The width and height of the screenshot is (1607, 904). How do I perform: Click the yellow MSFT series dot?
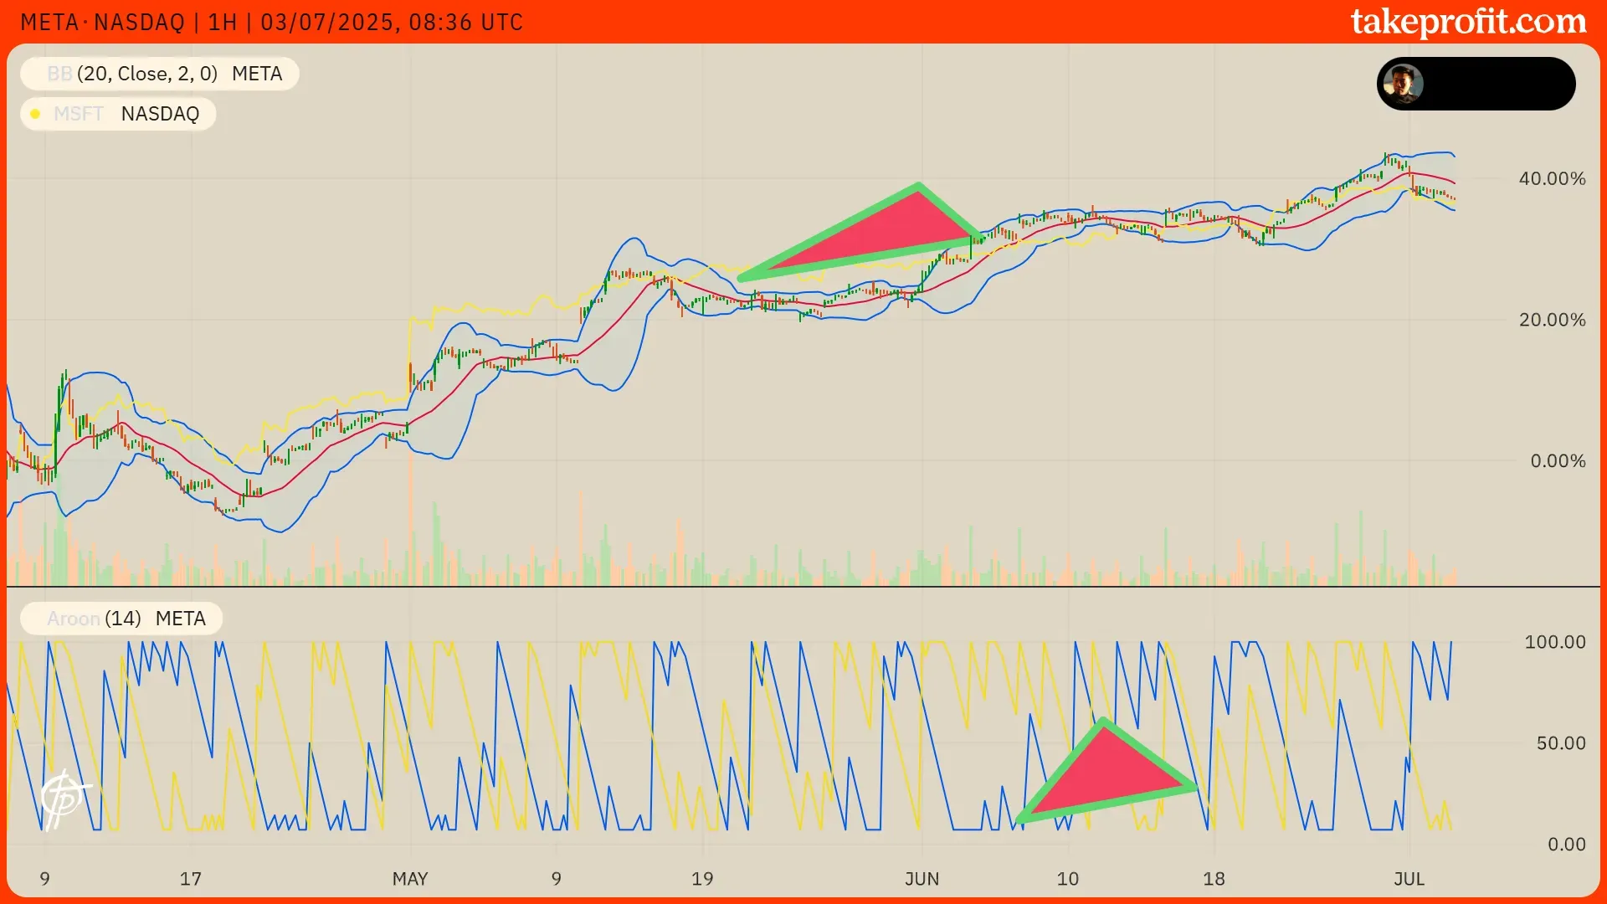[x=35, y=114]
